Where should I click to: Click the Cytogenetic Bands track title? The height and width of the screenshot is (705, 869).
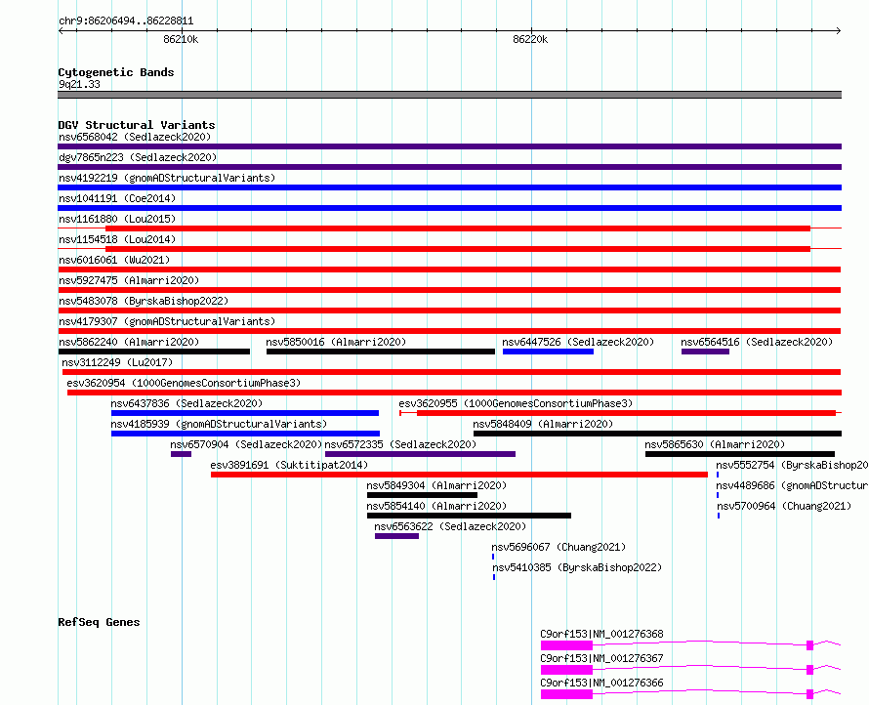(x=116, y=72)
